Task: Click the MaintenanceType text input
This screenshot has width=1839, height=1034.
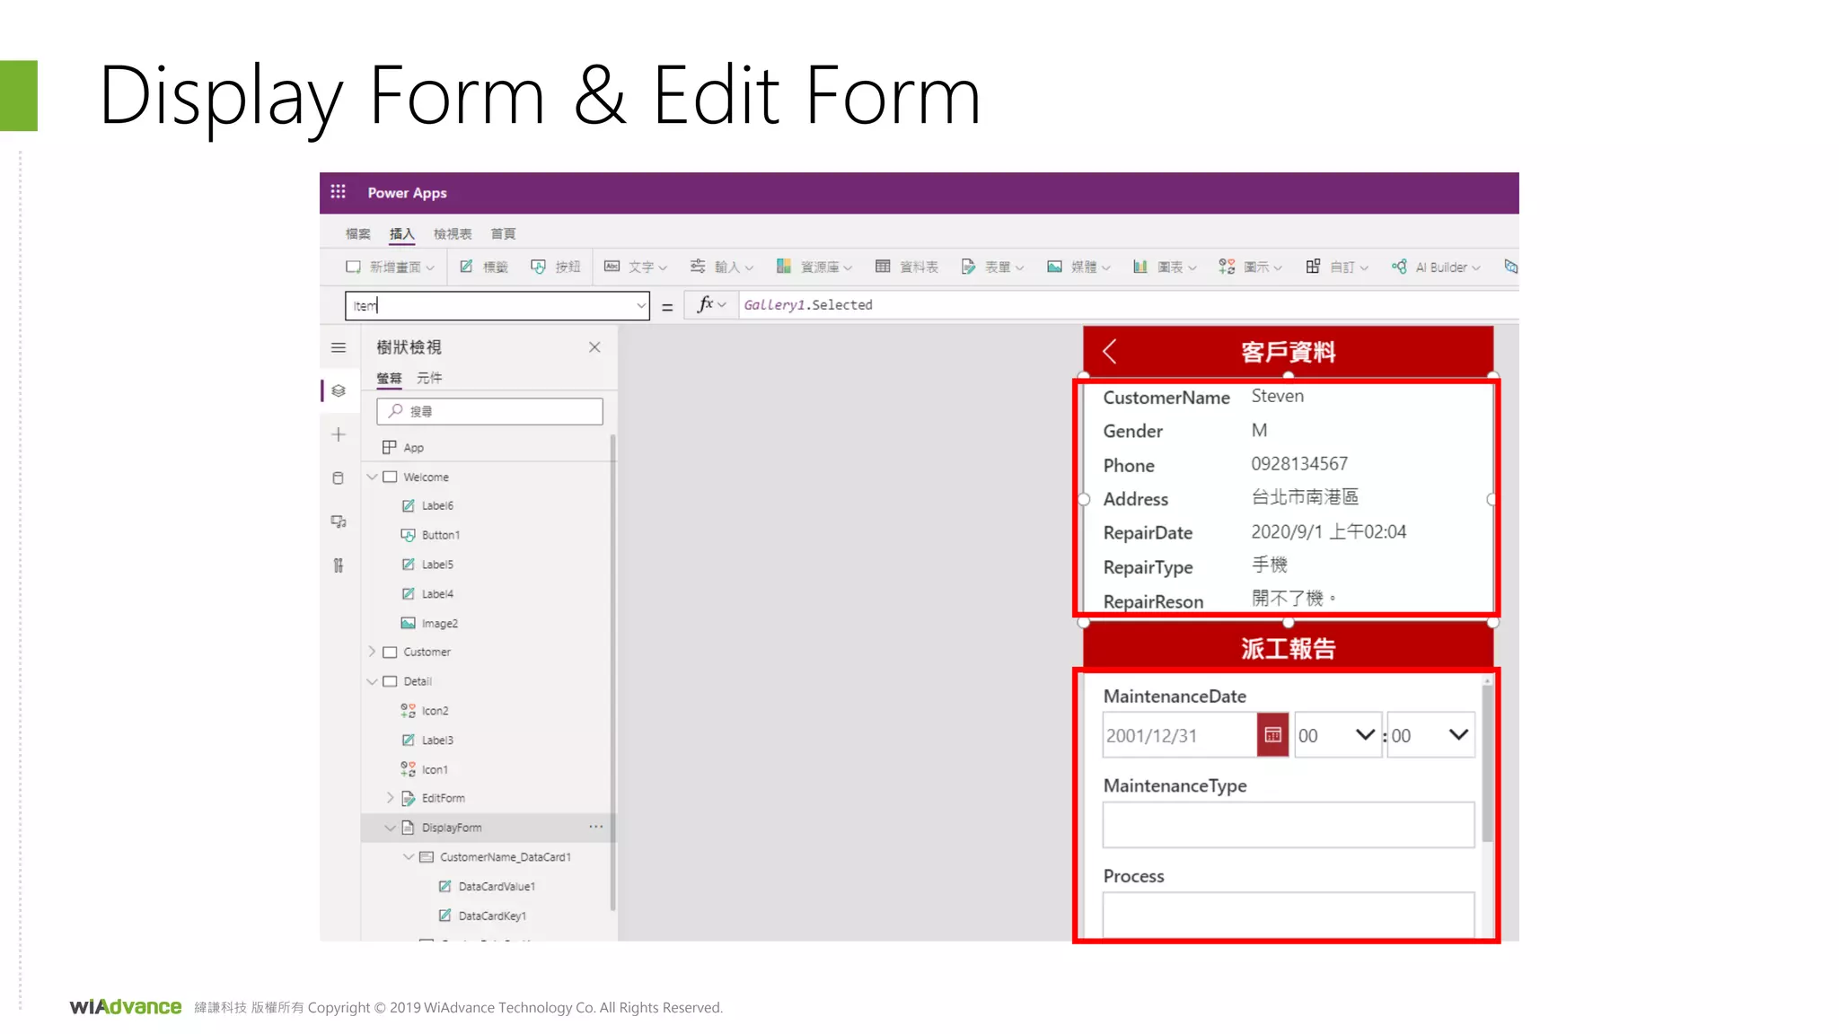Action: [1288, 825]
